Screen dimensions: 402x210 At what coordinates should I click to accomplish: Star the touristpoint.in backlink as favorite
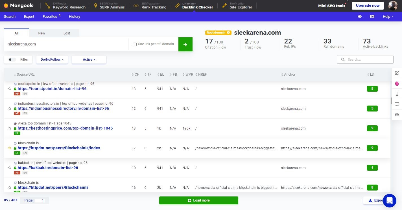pyautogui.click(x=10, y=89)
